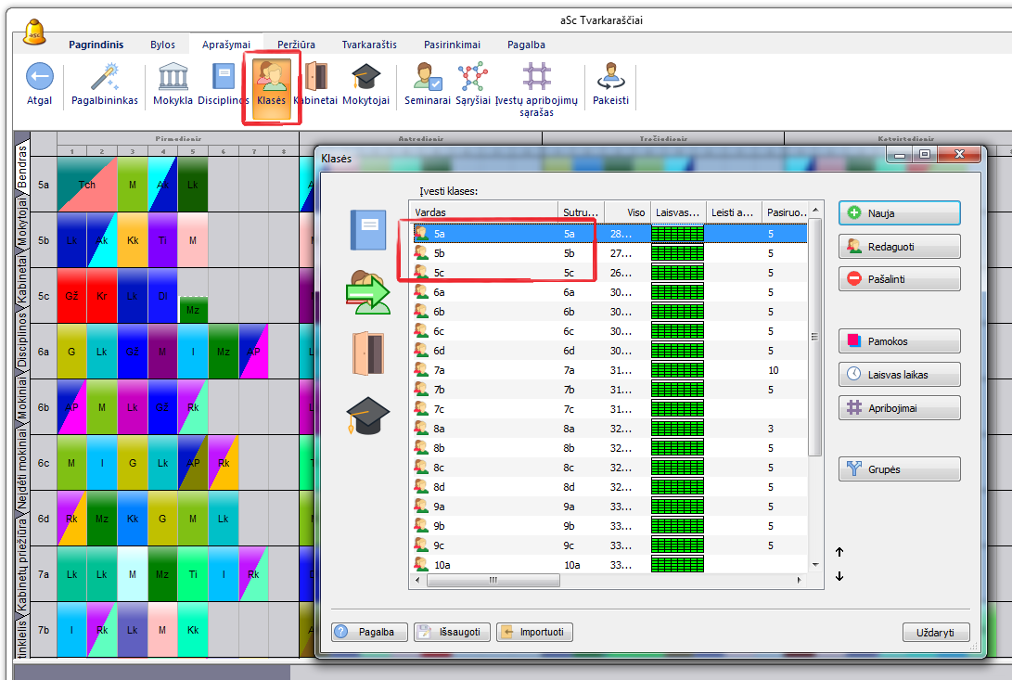Image resolution: width=1012 pixels, height=680 pixels.
Task: Open Kabinetai door icon in toolbar
Action: (x=315, y=78)
